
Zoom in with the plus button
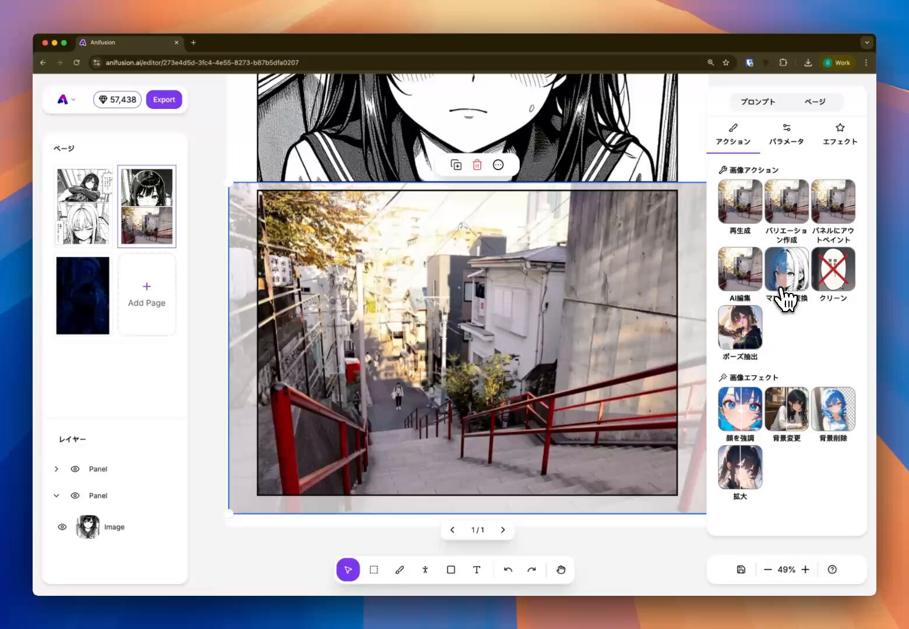tap(805, 570)
